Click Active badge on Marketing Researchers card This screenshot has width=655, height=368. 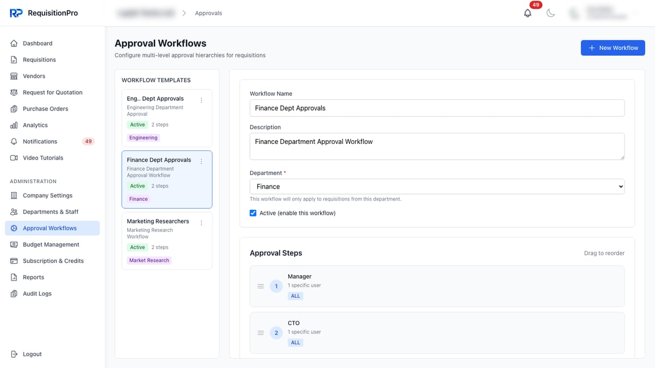[x=138, y=248]
